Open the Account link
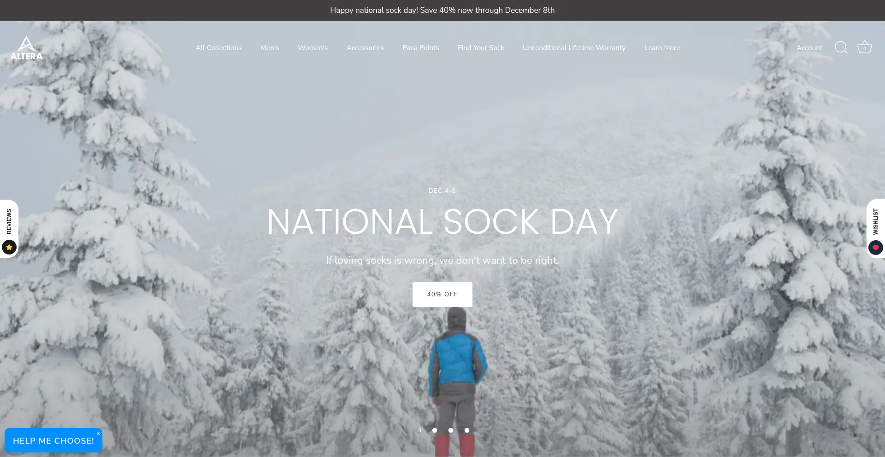Image resolution: width=885 pixels, height=457 pixels. (x=809, y=48)
